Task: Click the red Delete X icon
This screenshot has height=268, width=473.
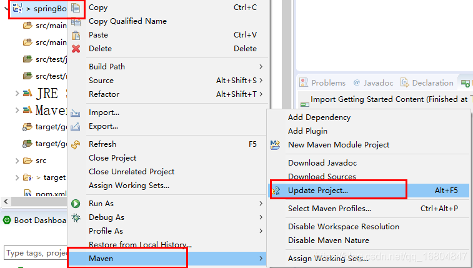Action: (76, 49)
